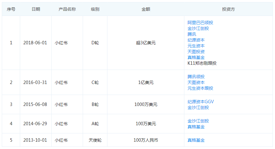275x149 pixels.
Task: Select the date 2013-10-01
Action: tap(35, 140)
